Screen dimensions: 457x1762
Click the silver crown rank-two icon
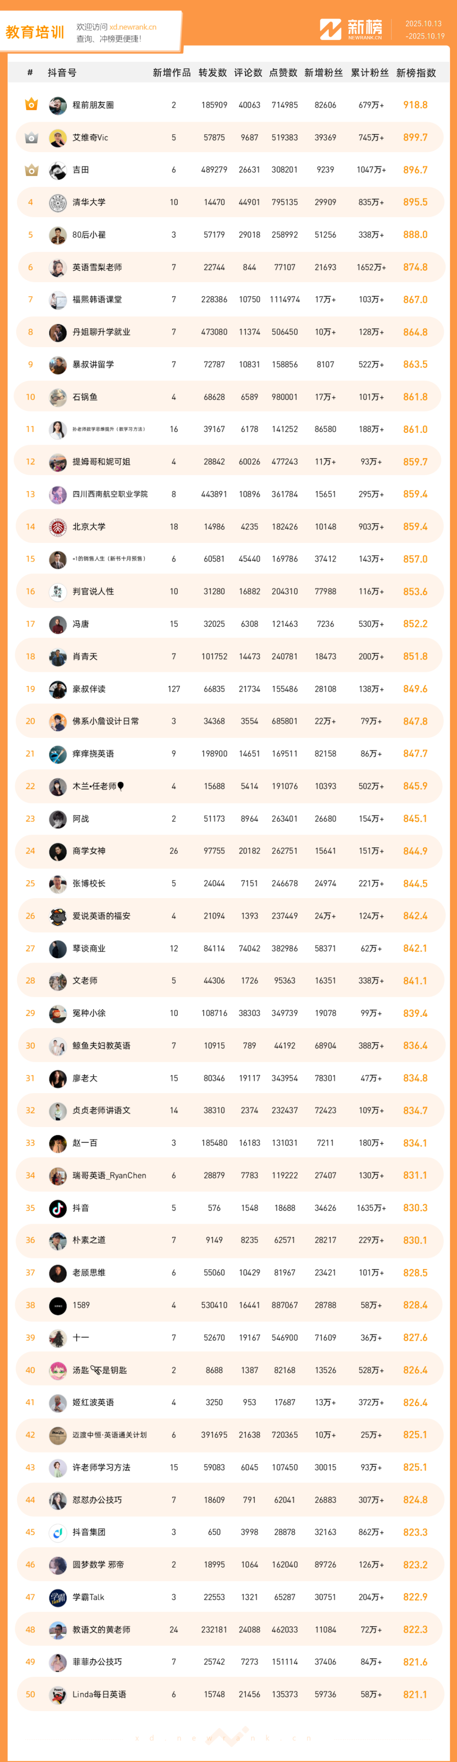pyautogui.click(x=31, y=137)
